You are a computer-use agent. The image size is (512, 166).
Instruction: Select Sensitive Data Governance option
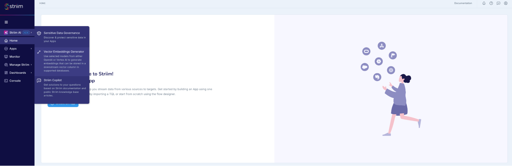click(x=62, y=33)
